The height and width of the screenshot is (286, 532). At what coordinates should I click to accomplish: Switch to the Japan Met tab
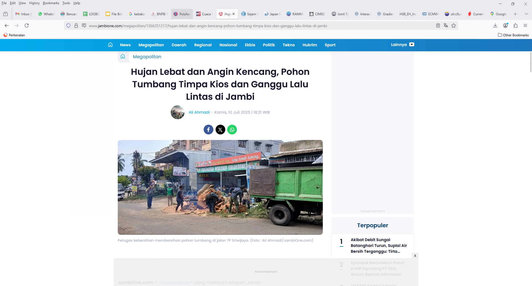coord(272,14)
